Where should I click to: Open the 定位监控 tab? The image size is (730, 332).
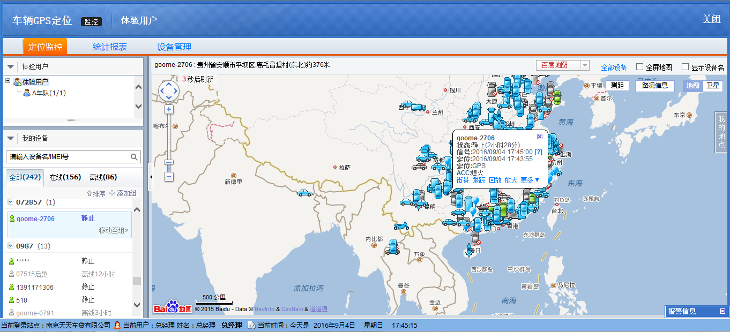tap(45, 47)
